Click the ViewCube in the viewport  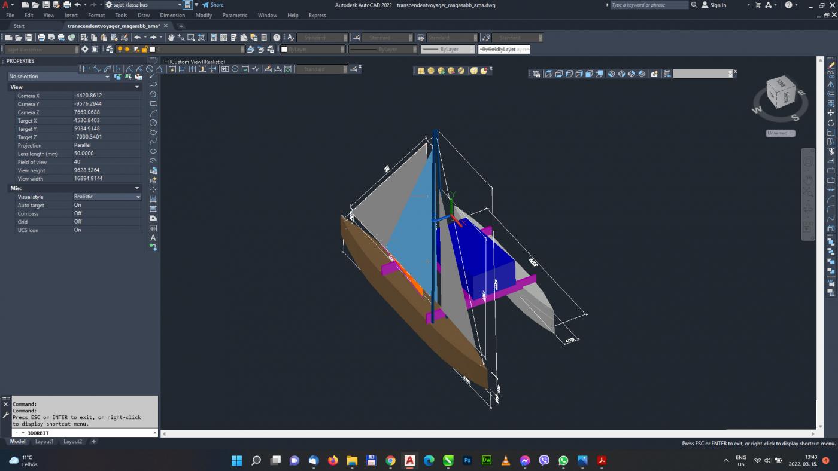coord(780,93)
